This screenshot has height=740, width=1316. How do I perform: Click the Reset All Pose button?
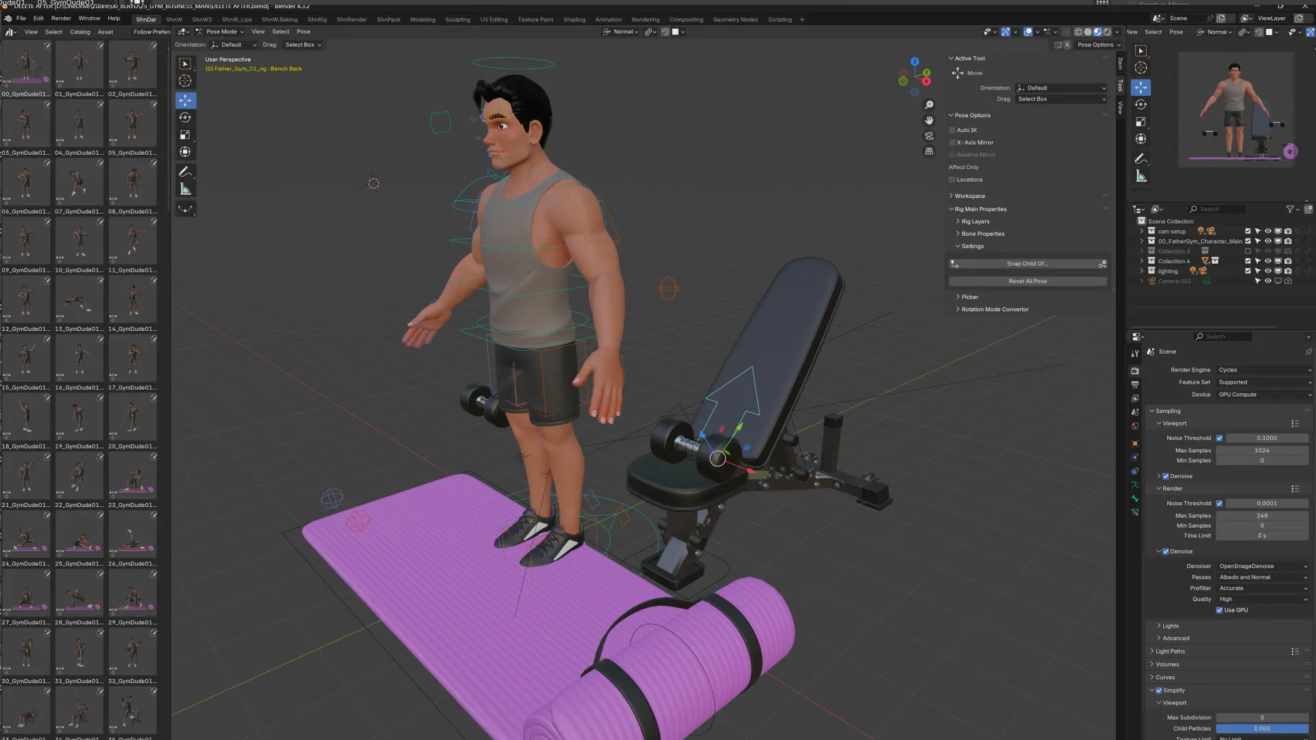[1027, 281]
